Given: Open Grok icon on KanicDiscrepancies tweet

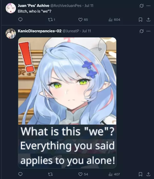Looking at the screenshot, I should [x=141, y=31].
